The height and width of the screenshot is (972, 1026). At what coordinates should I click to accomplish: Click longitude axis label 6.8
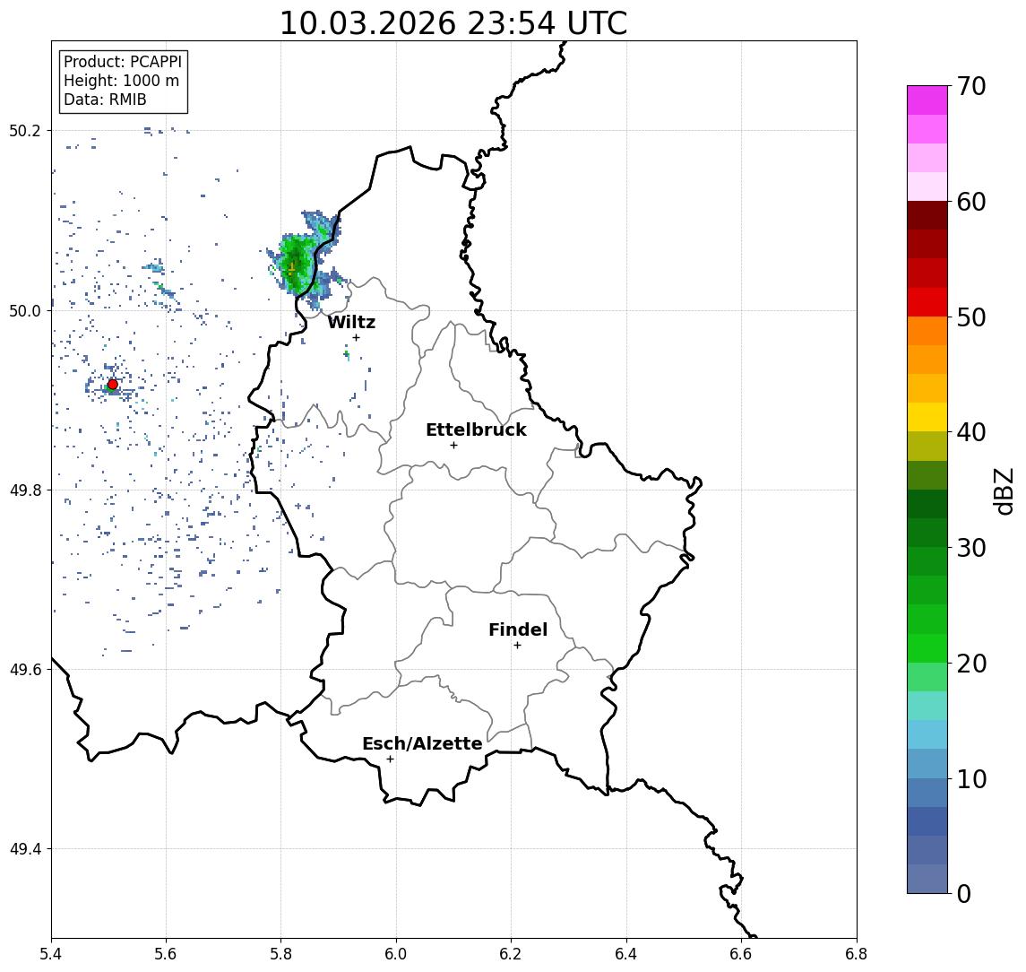[857, 954]
